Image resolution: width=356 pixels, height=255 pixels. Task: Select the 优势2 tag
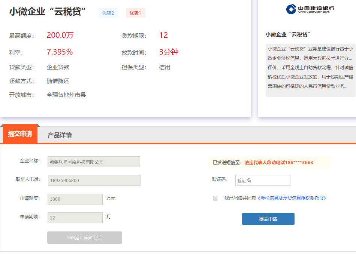click(108, 13)
